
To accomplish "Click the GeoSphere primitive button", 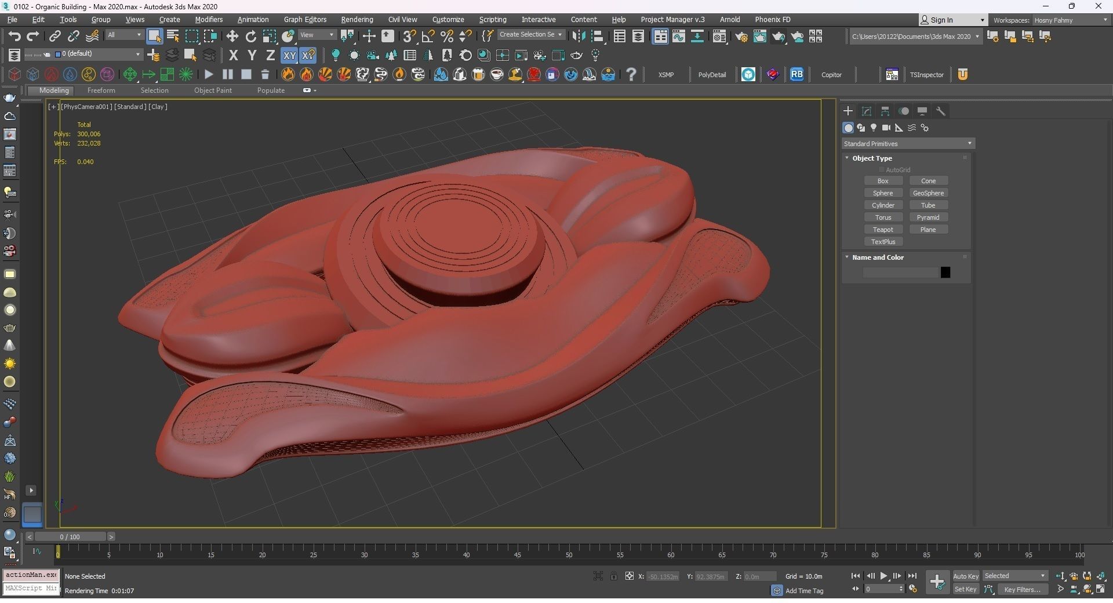I will tap(928, 193).
